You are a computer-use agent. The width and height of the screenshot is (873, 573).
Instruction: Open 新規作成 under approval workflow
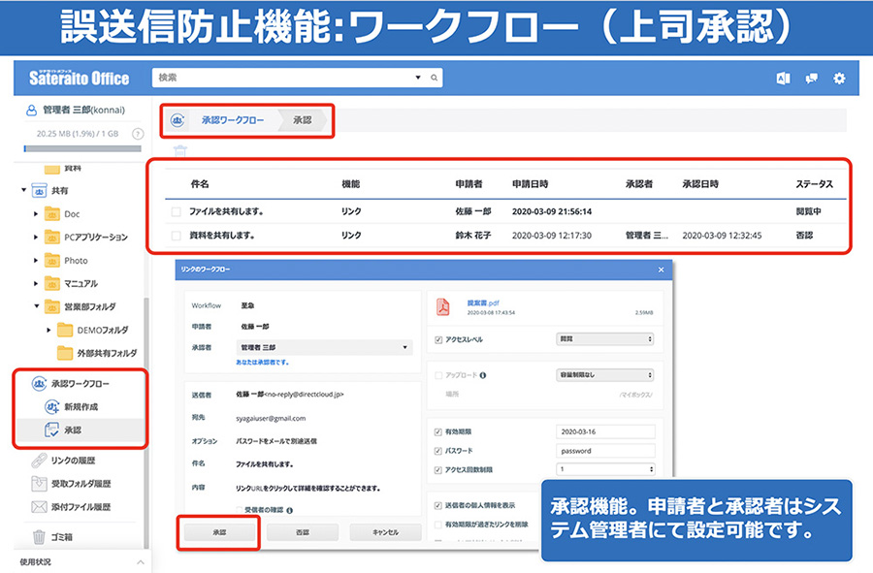tap(81, 406)
